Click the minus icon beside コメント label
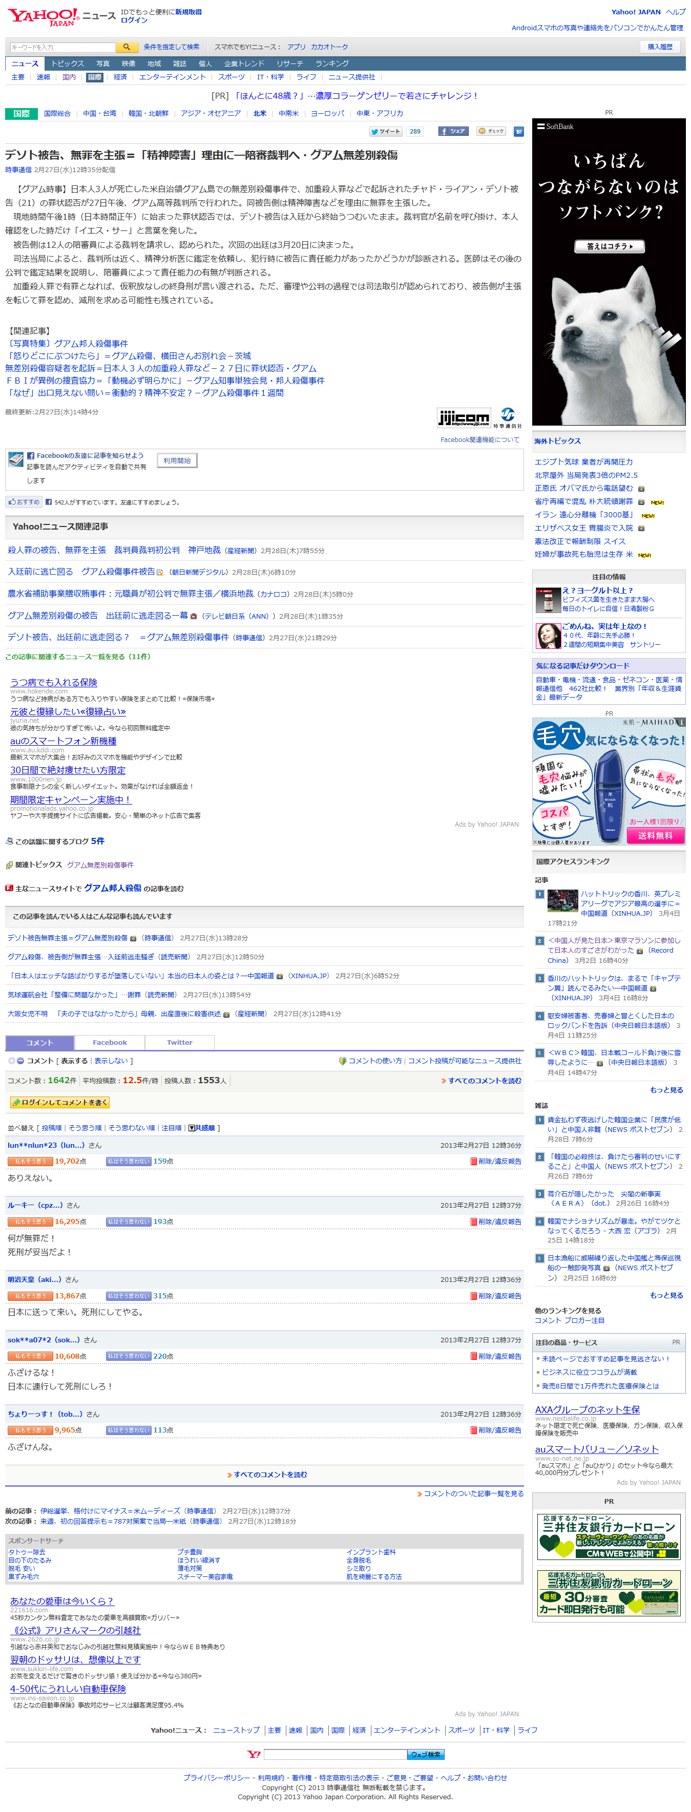This screenshot has height=1812, width=691. point(20,1061)
